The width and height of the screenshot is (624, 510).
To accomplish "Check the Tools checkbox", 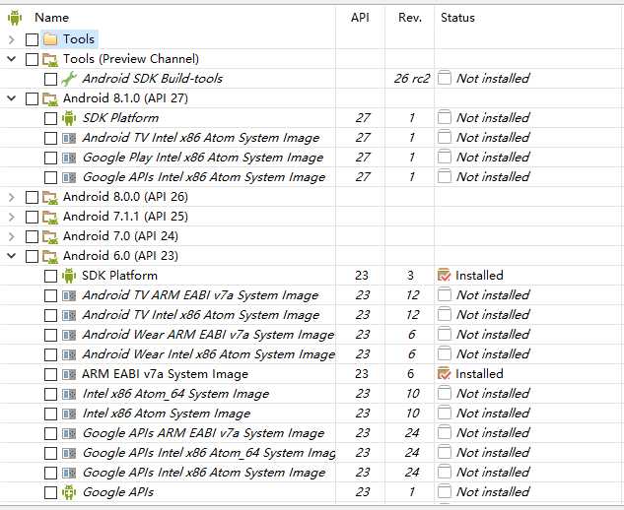I will click(x=32, y=39).
